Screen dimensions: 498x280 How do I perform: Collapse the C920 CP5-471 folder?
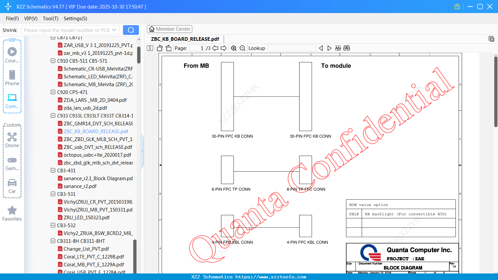[x=53, y=92]
